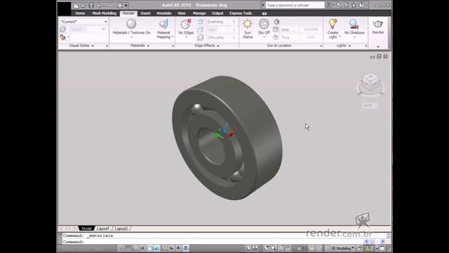
Task: Switch to the Insert ribbon tab
Action: 145,13
